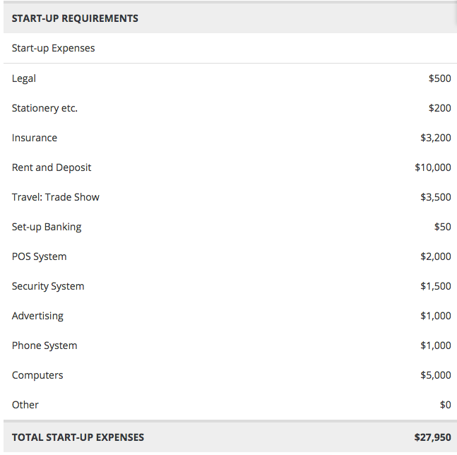Select the Advertising row label

[37, 316]
